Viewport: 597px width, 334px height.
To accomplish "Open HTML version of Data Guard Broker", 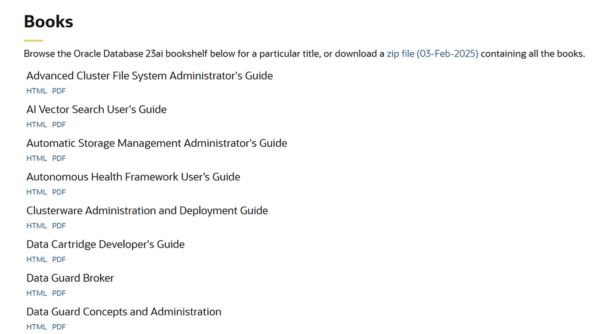I will point(37,293).
